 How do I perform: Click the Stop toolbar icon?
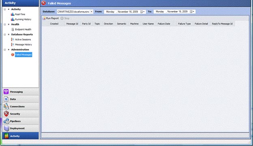click(62, 18)
